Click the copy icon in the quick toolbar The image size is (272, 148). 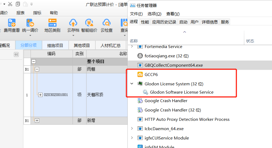[18, 4]
